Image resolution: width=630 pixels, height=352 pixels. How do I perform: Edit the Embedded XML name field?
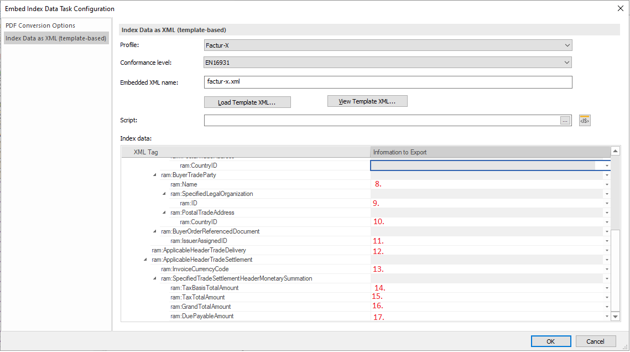click(x=387, y=82)
